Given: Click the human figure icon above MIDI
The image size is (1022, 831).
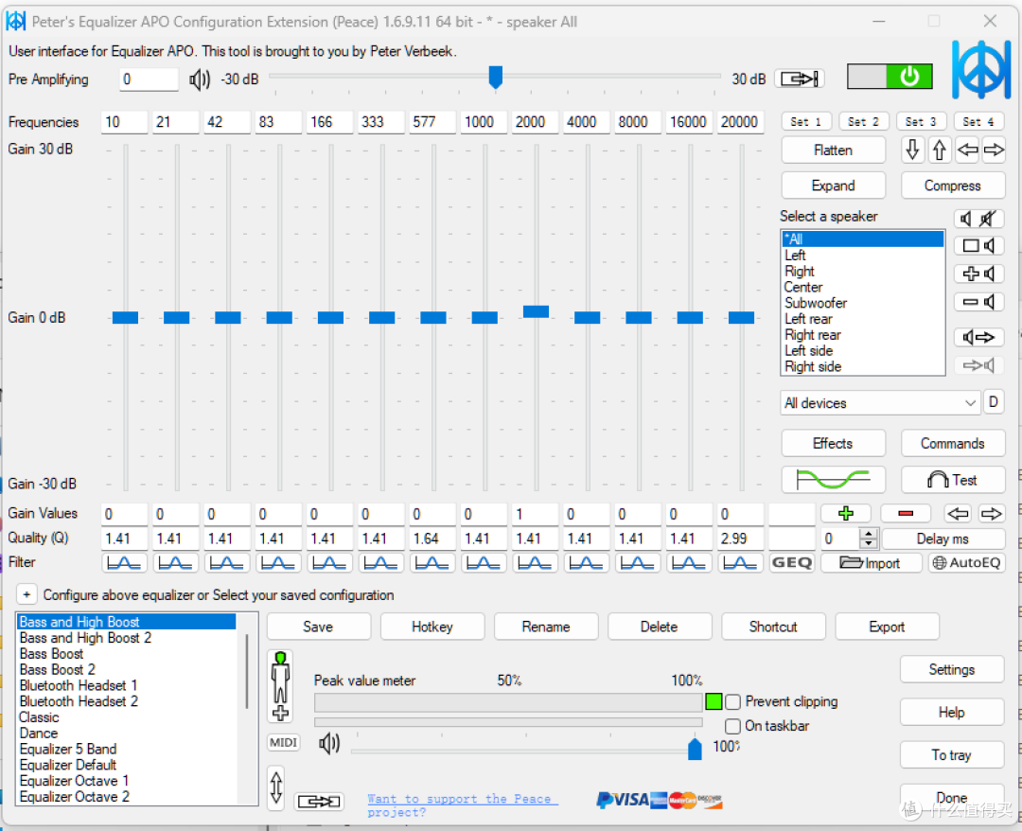Looking at the screenshot, I should click(x=280, y=685).
